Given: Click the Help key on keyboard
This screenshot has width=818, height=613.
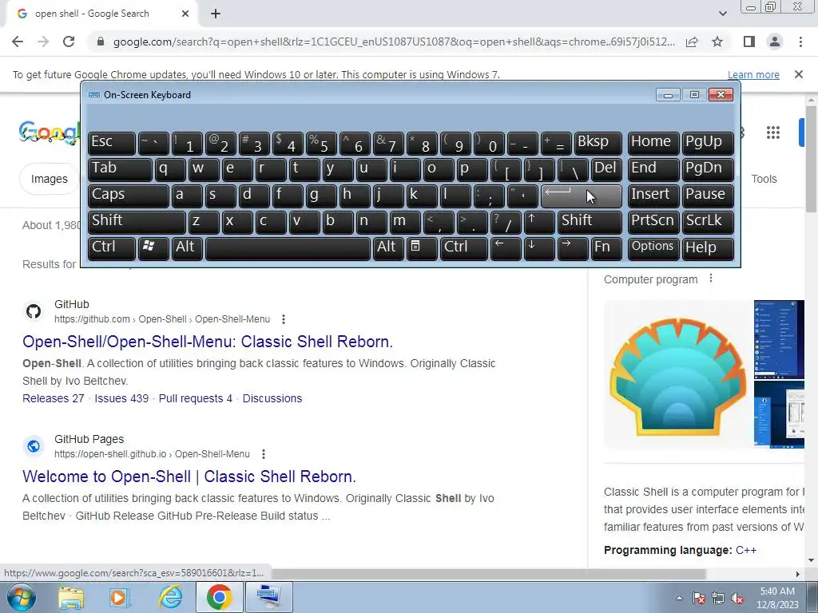Looking at the screenshot, I should click(x=708, y=248).
